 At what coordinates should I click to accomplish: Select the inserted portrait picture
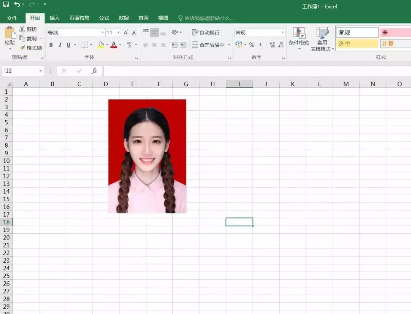click(x=147, y=156)
